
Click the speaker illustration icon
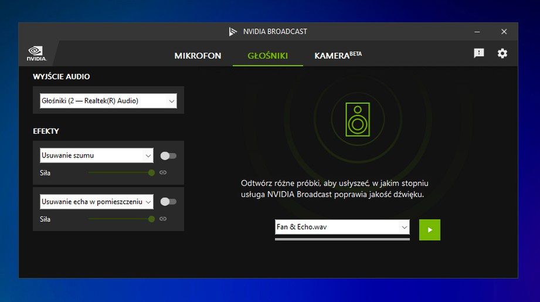click(x=358, y=119)
